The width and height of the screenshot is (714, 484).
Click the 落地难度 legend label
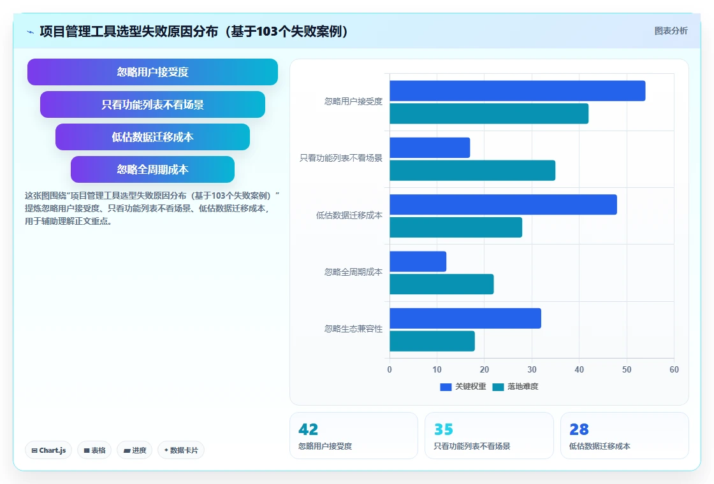pyautogui.click(x=523, y=387)
